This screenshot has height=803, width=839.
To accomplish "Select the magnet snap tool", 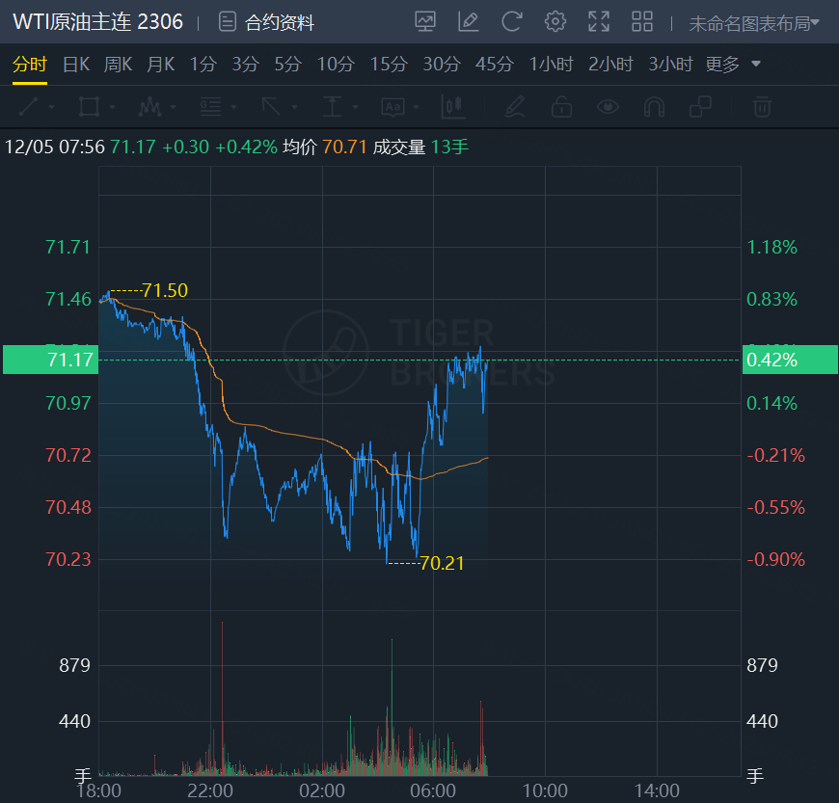I will 654,106.
